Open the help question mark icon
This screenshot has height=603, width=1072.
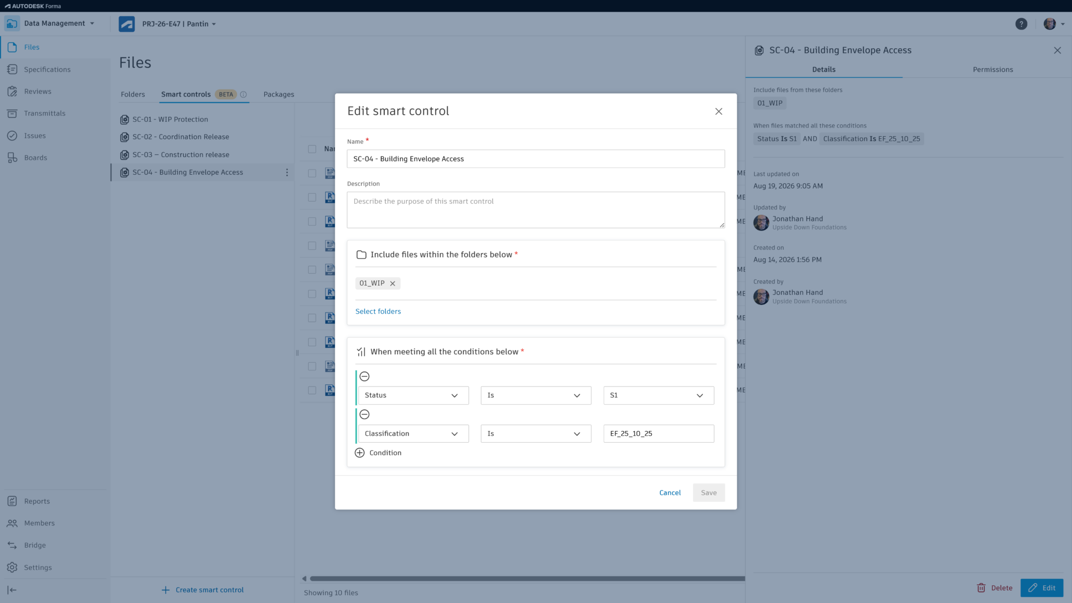(1021, 24)
